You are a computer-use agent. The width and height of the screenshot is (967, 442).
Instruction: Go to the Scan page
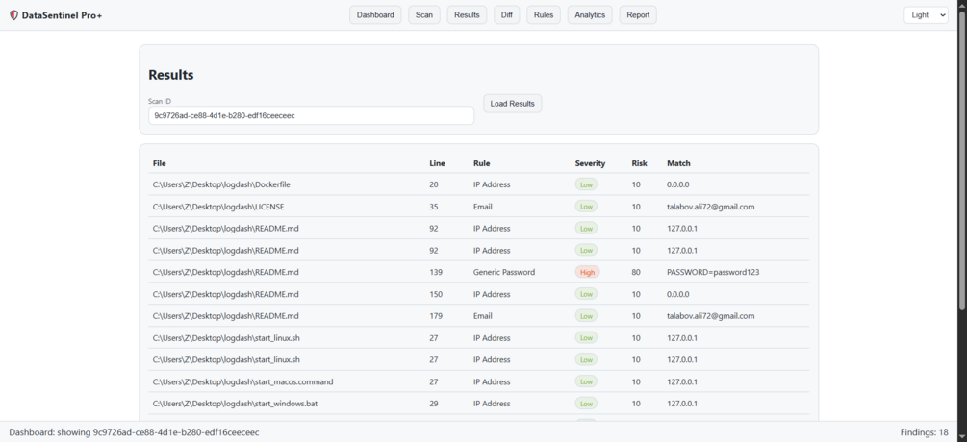coord(424,15)
